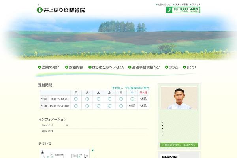Click the Monday morning circle mark
Image resolution: width=237 pixels, height=158 pixels.
pos(76,99)
